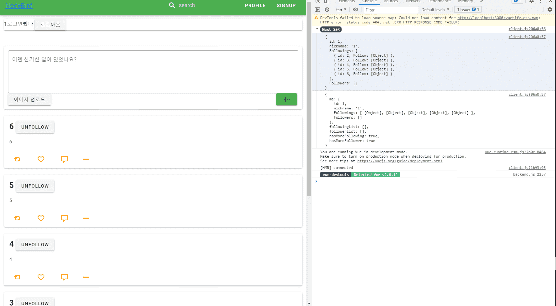Screen dimensions: 556x306
Task: Open the client.js?06a0:56 source link
Action: (x=527, y=29)
